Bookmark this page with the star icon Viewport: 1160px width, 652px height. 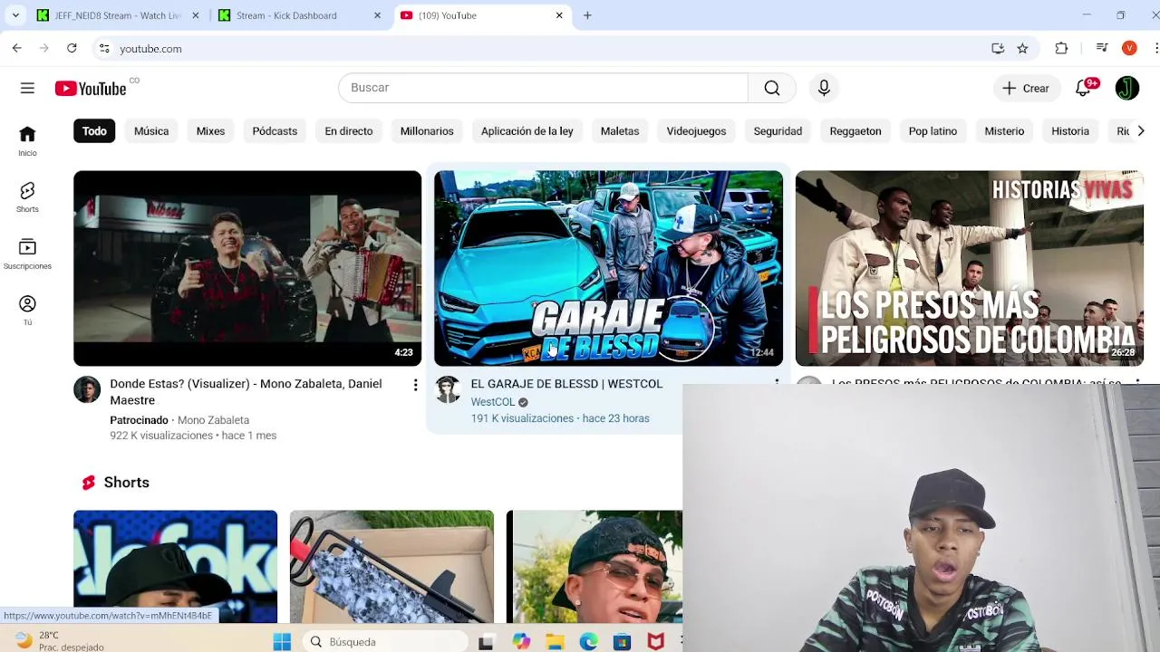pyautogui.click(x=1022, y=48)
